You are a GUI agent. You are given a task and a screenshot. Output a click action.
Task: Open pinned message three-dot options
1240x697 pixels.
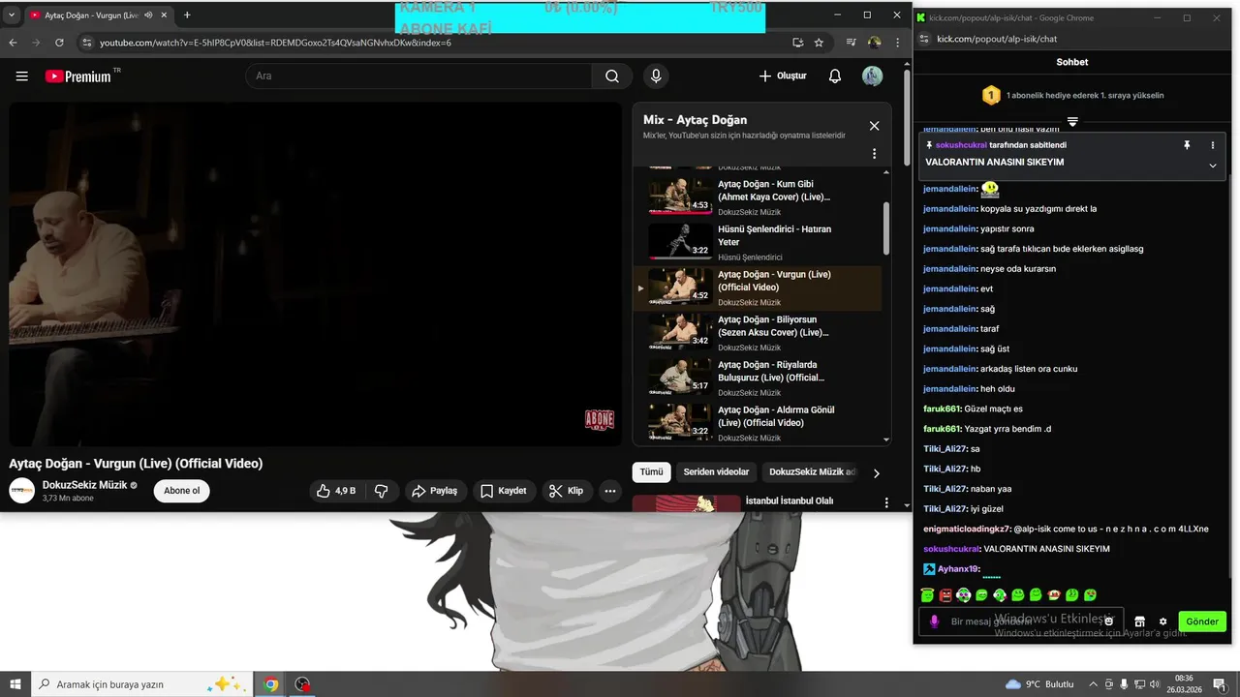tap(1213, 144)
